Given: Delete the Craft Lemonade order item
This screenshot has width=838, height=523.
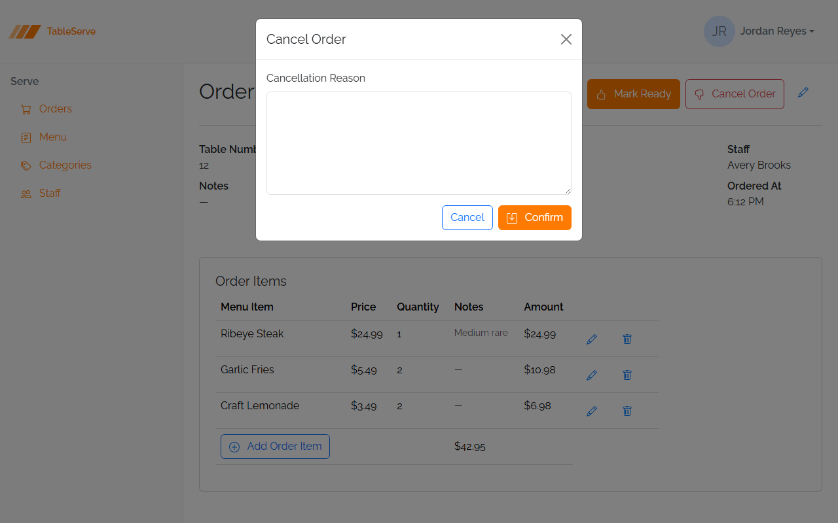Looking at the screenshot, I should click(x=627, y=411).
